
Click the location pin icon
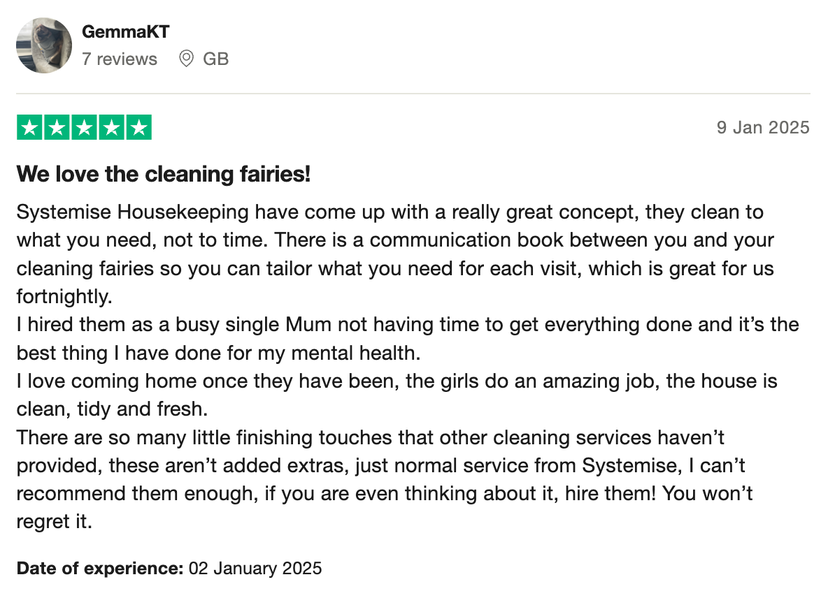pyautogui.click(x=186, y=59)
